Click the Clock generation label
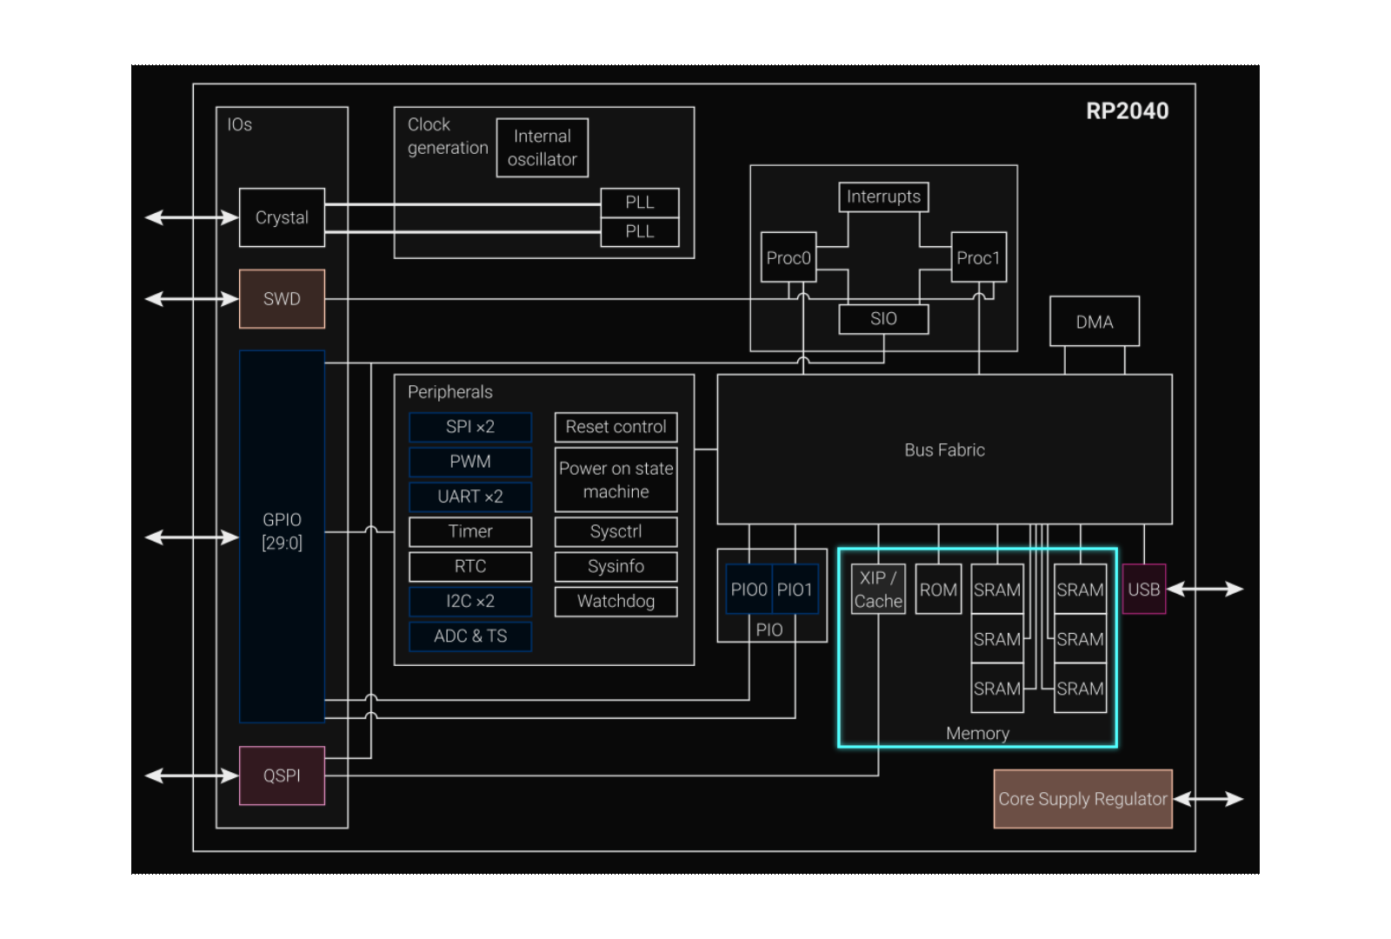Image resolution: width=1391 pixels, height=939 pixels. pos(448,137)
